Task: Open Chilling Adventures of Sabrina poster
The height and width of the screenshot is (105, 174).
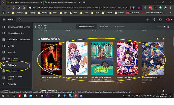Action: (x=51, y=59)
